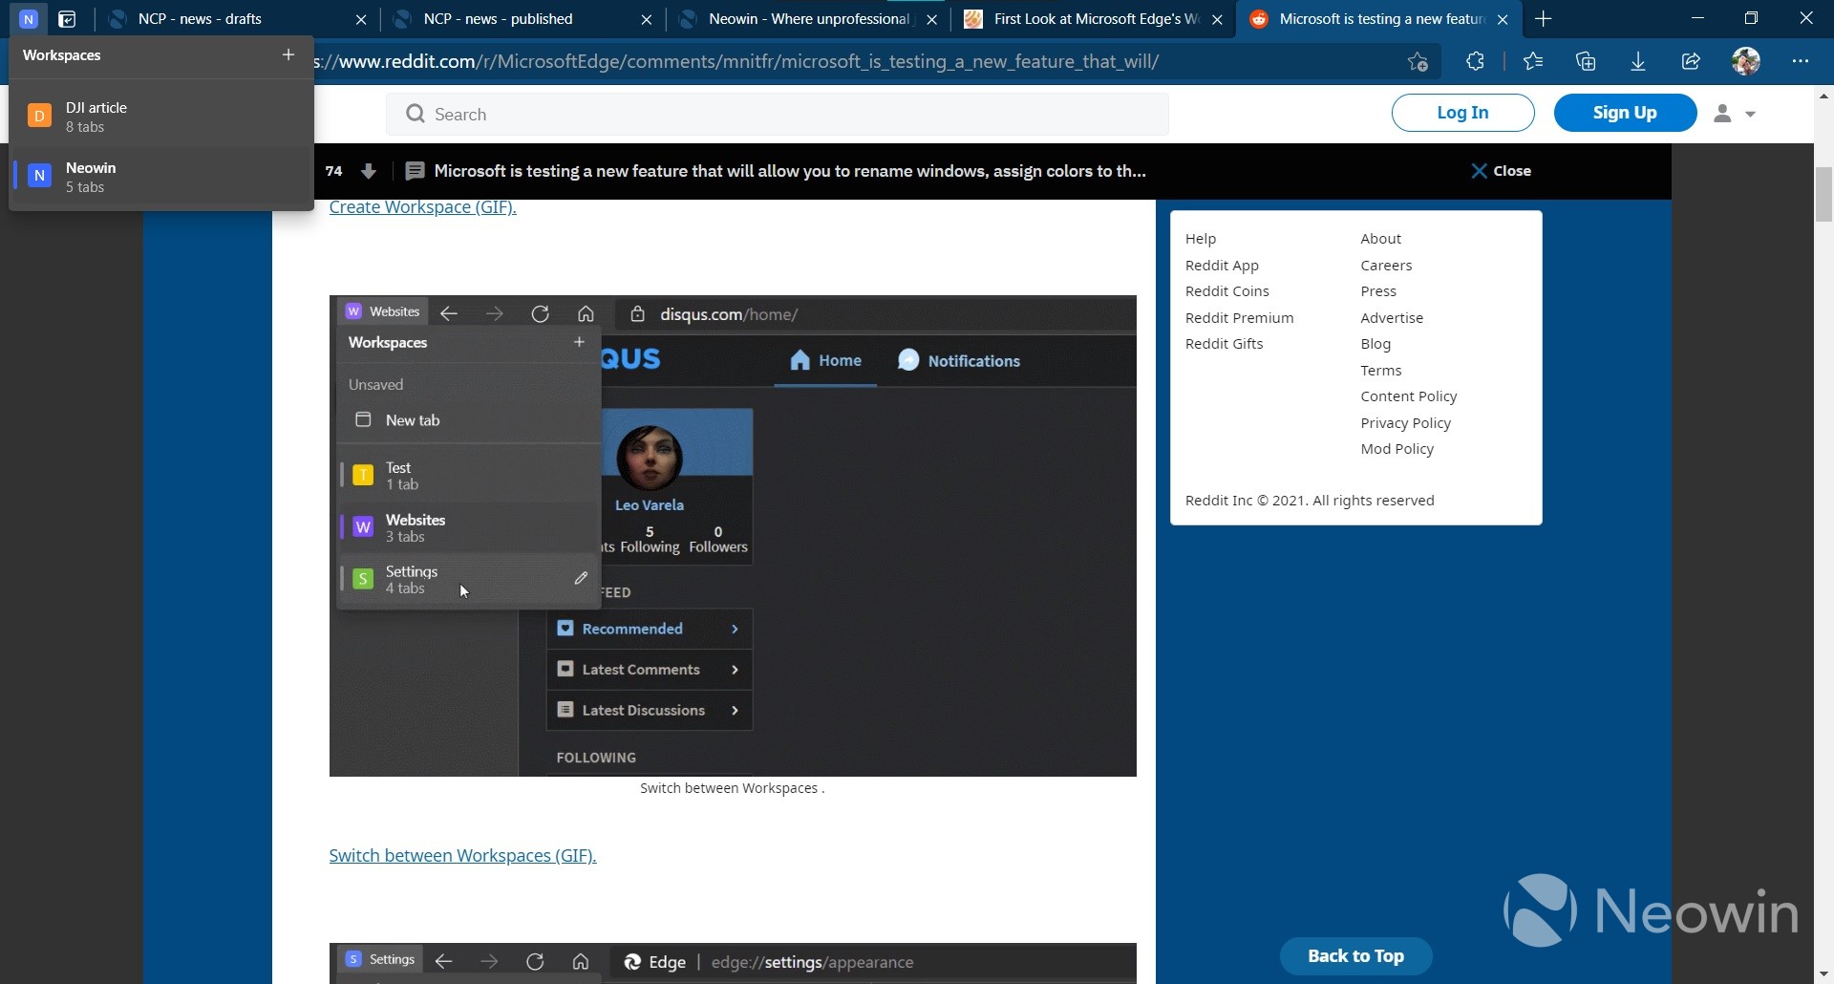Close the NCP news drafts tab
Screen dimensions: 1834x984
361,19
